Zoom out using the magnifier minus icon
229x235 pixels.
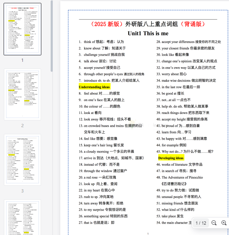coord(214,223)
